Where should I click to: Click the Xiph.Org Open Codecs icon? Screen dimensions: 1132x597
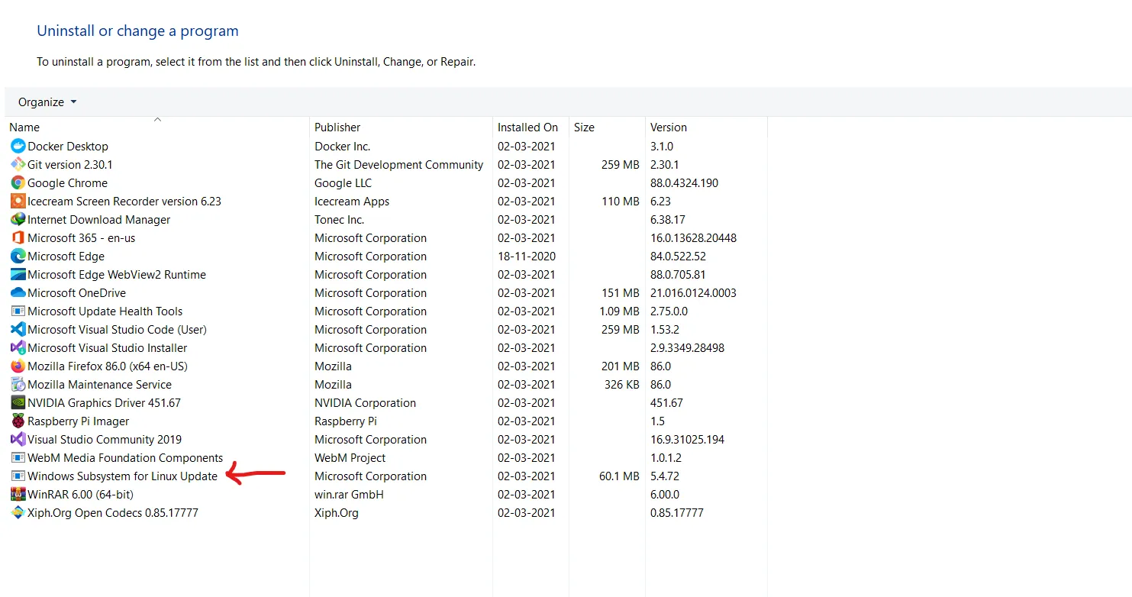pyautogui.click(x=18, y=512)
